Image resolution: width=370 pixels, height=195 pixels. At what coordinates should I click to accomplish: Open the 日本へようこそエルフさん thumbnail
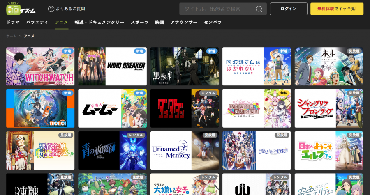(329, 151)
